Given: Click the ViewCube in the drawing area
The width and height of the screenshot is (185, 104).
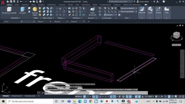Looking at the screenshot, I should click(x=176, y=35).
